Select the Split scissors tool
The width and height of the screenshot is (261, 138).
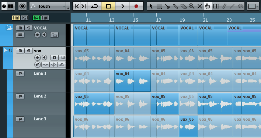point(167,6)
